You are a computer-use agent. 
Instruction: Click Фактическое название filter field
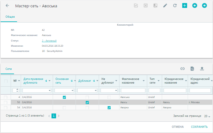click(133, 90)
